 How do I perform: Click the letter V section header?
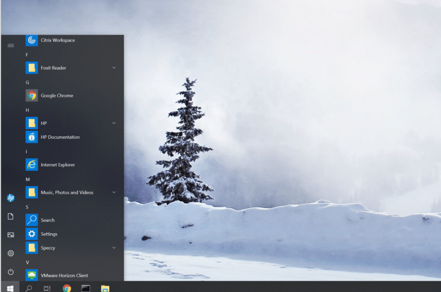pos(27,263)
